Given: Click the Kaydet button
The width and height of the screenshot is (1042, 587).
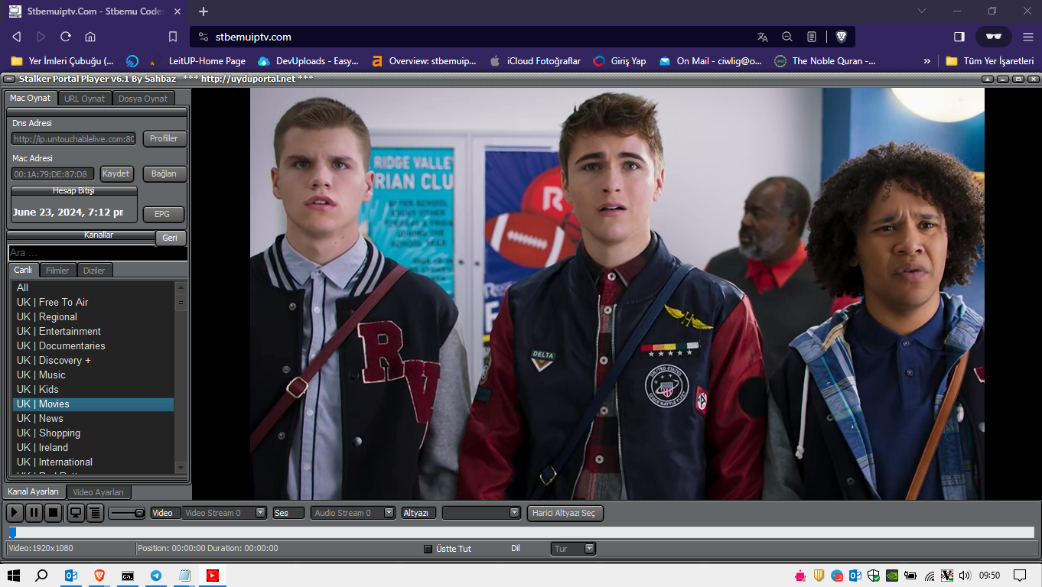Looking at the screenshot, I should 116,174.
